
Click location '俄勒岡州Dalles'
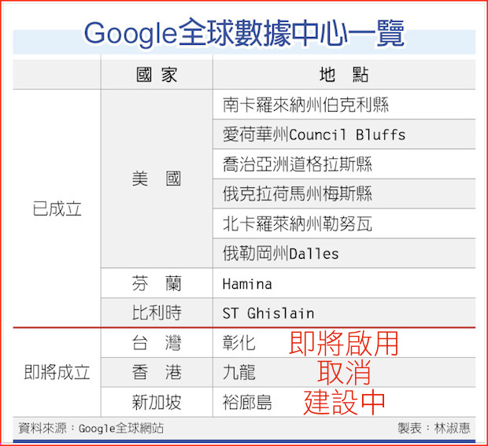point(280,253)
